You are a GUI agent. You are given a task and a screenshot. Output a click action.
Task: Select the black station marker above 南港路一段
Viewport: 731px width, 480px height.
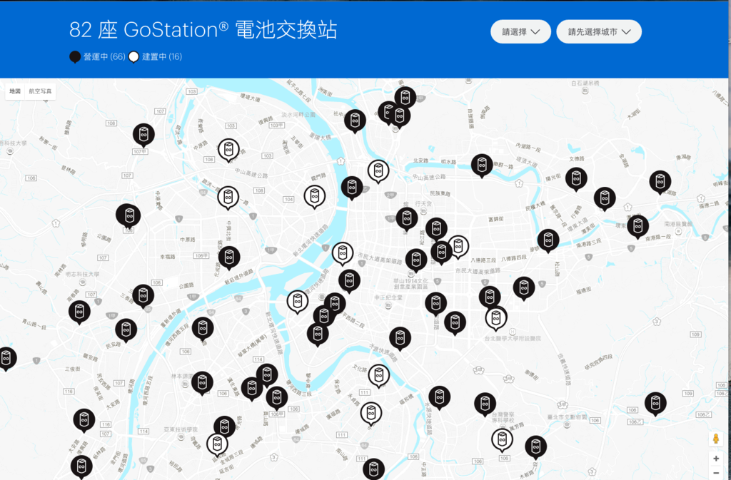click(x=637, y=227)
